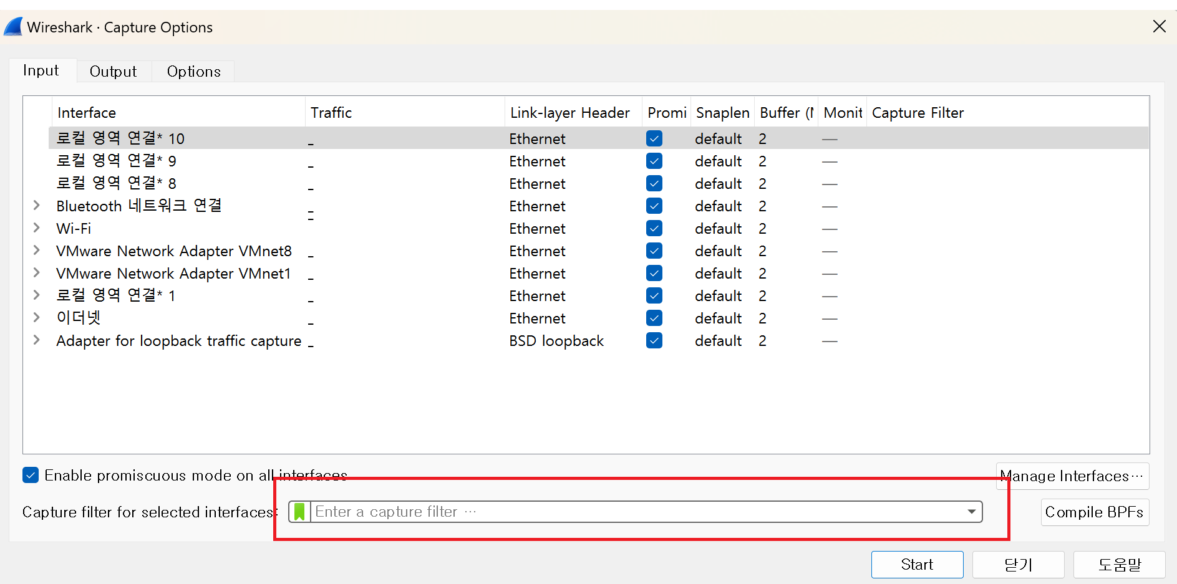1177x584 pixels.
Task: Click the monitor mode dash for Wi-Fi
Action: pos(830,229)
